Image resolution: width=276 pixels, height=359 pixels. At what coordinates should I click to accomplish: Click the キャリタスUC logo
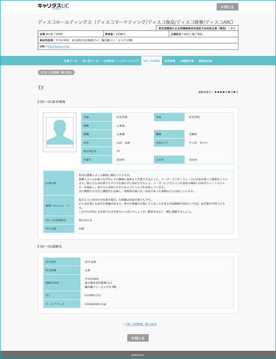[x=53, y=6]
